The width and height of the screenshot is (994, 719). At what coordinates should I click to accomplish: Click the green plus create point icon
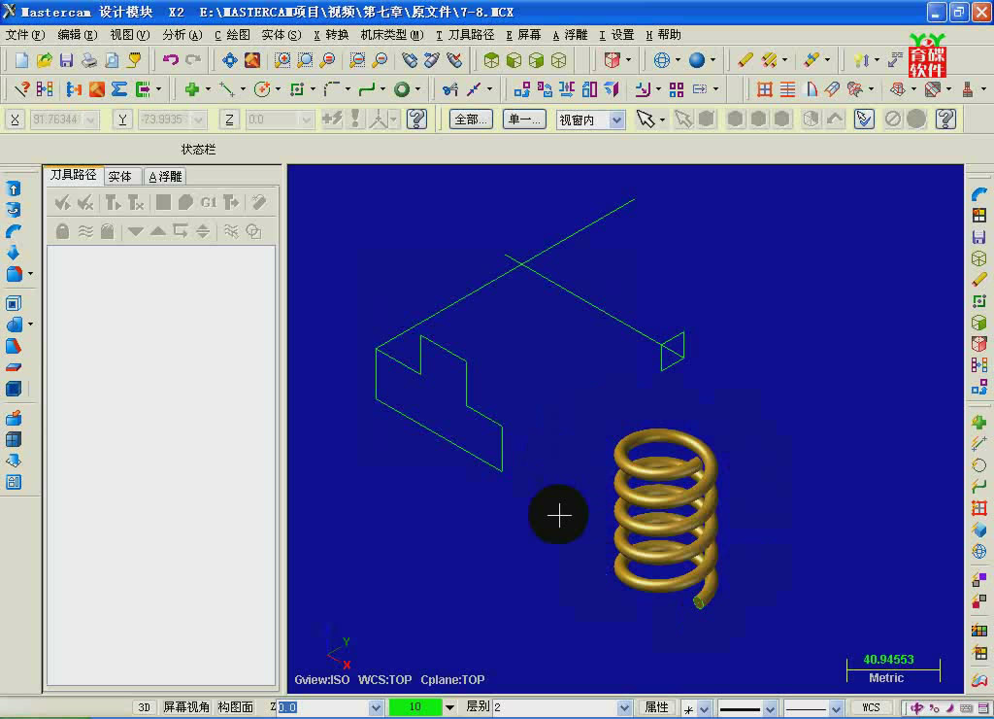[x=191, y=89]
